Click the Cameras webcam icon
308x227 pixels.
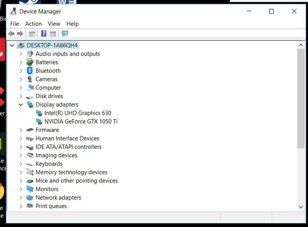[30, 79]
